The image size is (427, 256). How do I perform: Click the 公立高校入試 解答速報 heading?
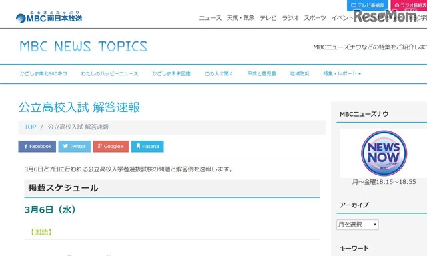(79, 107)
